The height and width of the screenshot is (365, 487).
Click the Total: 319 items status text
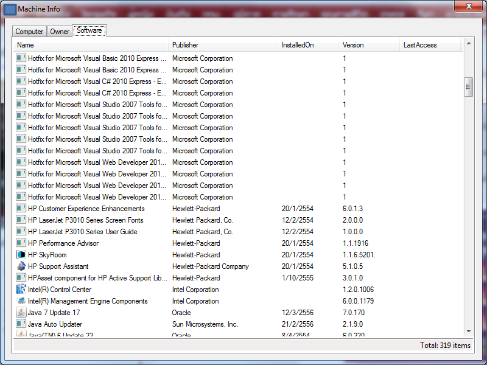[x=445, y=346]
